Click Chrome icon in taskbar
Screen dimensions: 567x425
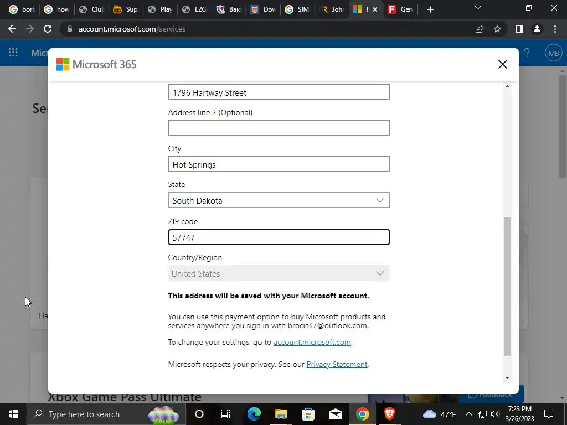click(362, 414)
